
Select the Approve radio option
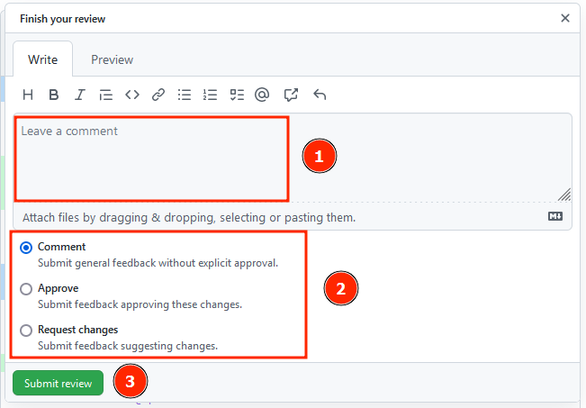click(x=26, y=289)
